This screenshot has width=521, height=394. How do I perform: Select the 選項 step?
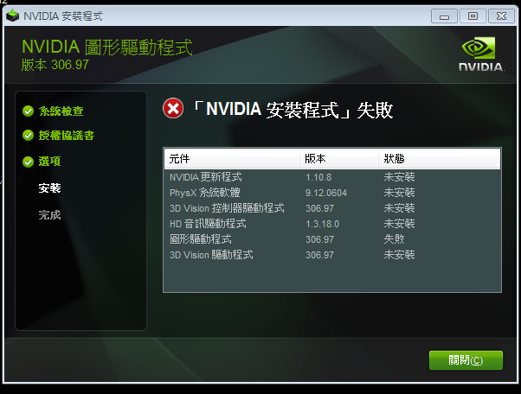[49, 162]
